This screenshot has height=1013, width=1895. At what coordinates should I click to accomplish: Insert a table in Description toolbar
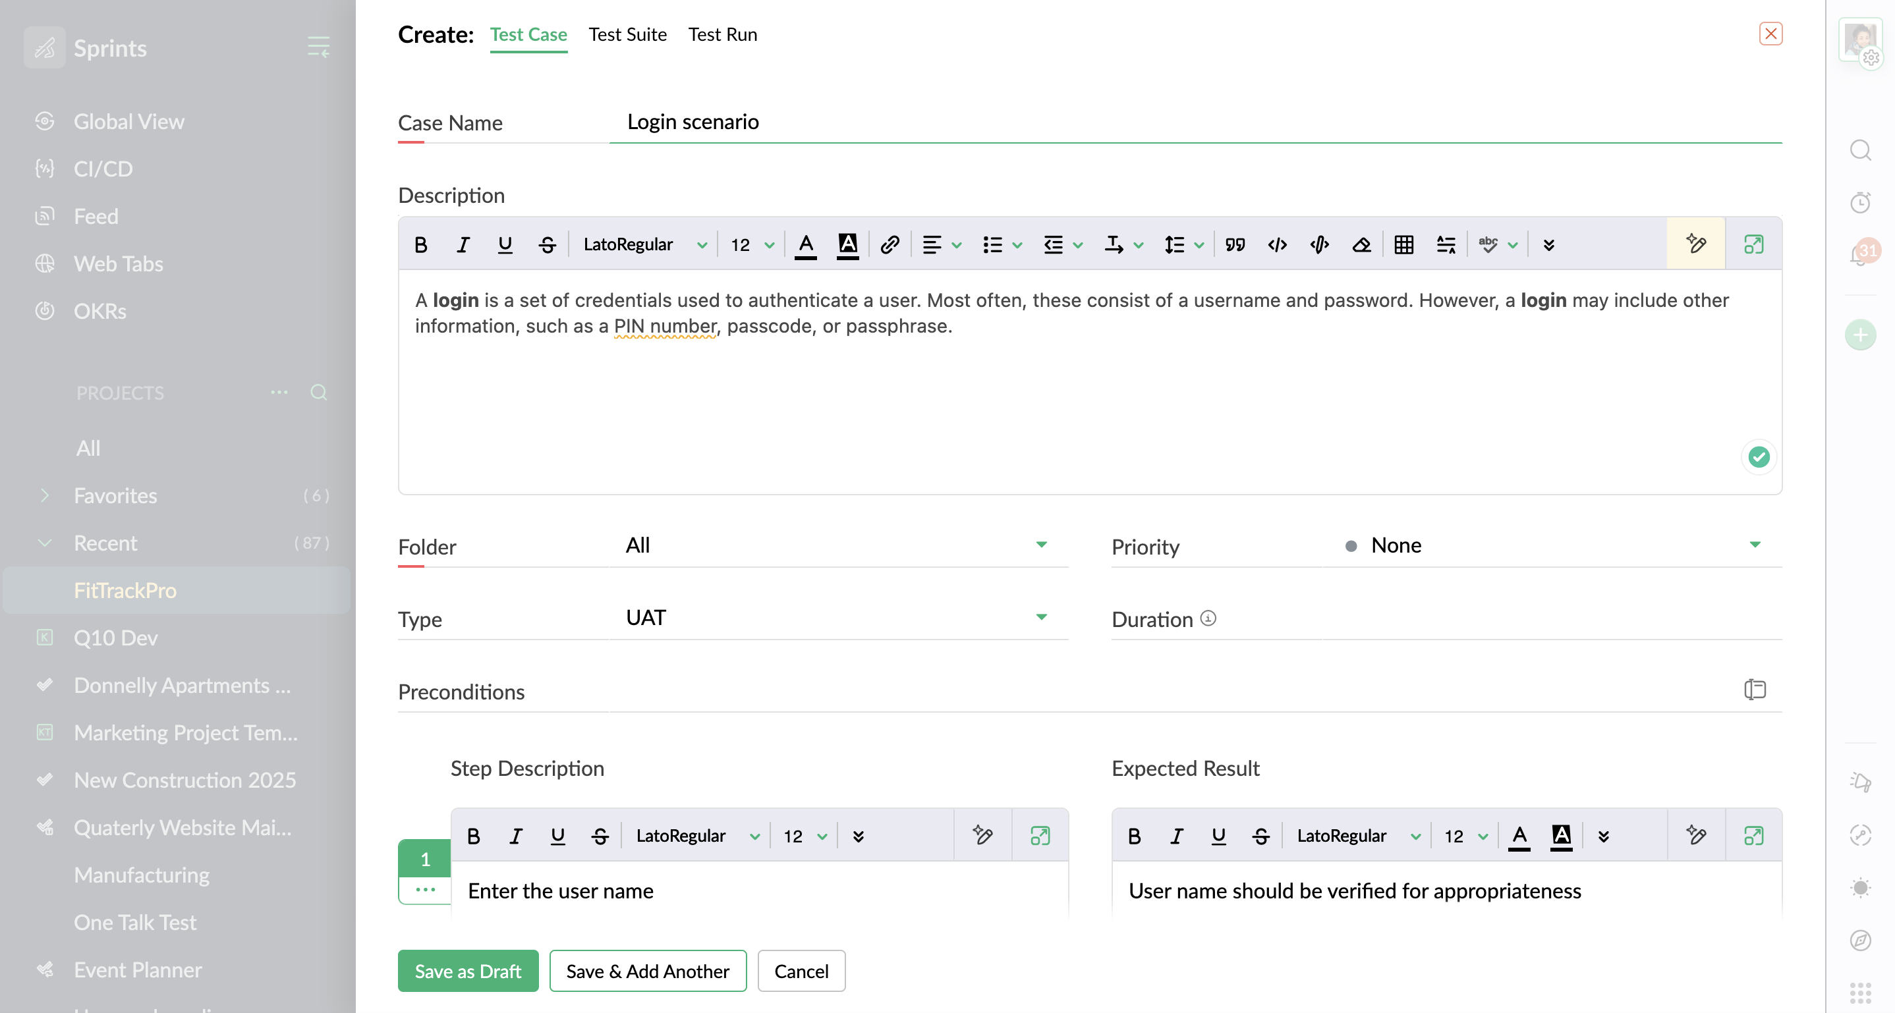pyautogui.click(x=1403, y=245)
